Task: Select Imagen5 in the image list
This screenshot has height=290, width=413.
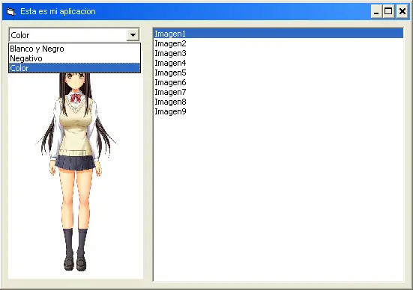Action: click(x=278, y=72)
